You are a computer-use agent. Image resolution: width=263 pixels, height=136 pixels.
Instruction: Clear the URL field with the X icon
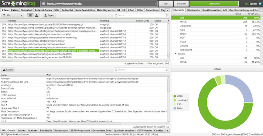pyautogui.click(x=156, y=4)
